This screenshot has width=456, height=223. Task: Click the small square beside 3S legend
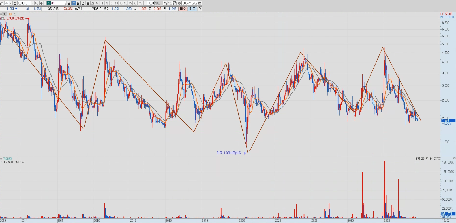[x=1, y=14]
